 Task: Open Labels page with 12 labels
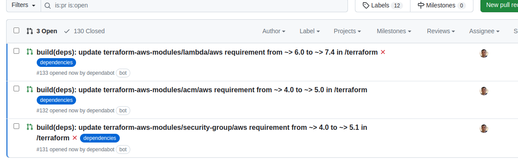382,6
